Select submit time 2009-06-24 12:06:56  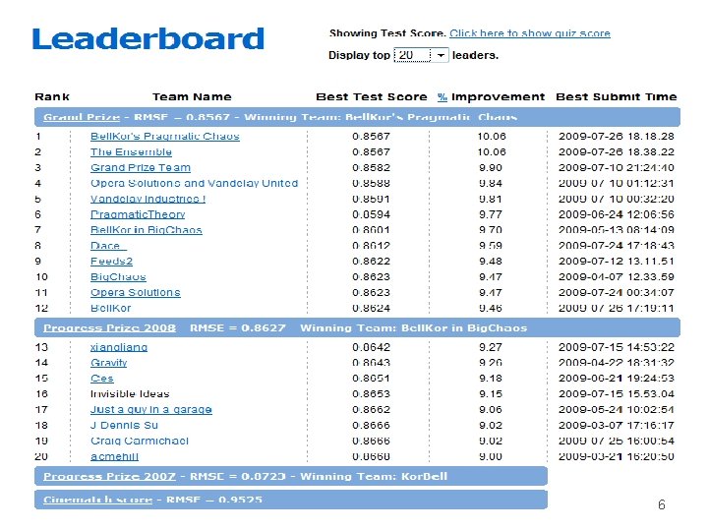click(x=617, y=214)
